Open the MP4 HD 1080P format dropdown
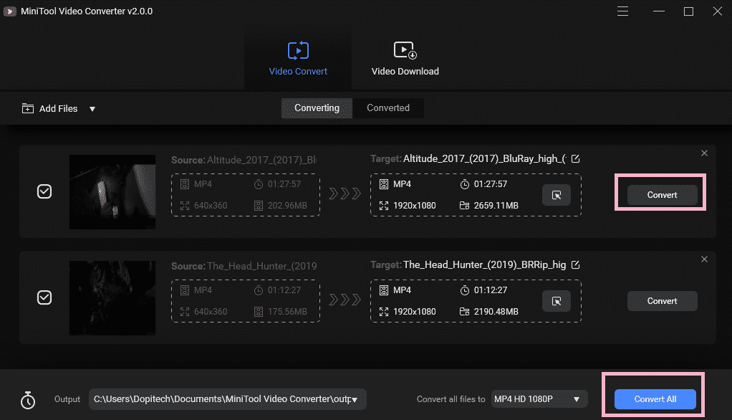 (539, 398)
